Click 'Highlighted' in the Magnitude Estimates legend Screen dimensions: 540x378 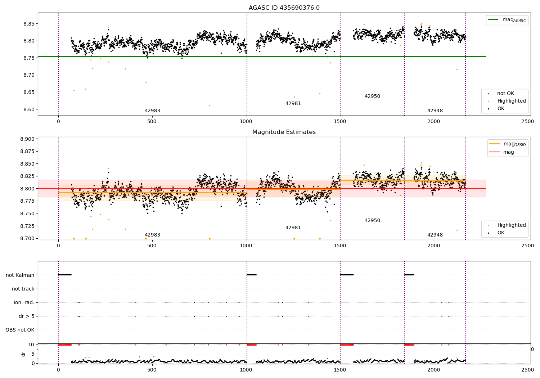point(507,225)
